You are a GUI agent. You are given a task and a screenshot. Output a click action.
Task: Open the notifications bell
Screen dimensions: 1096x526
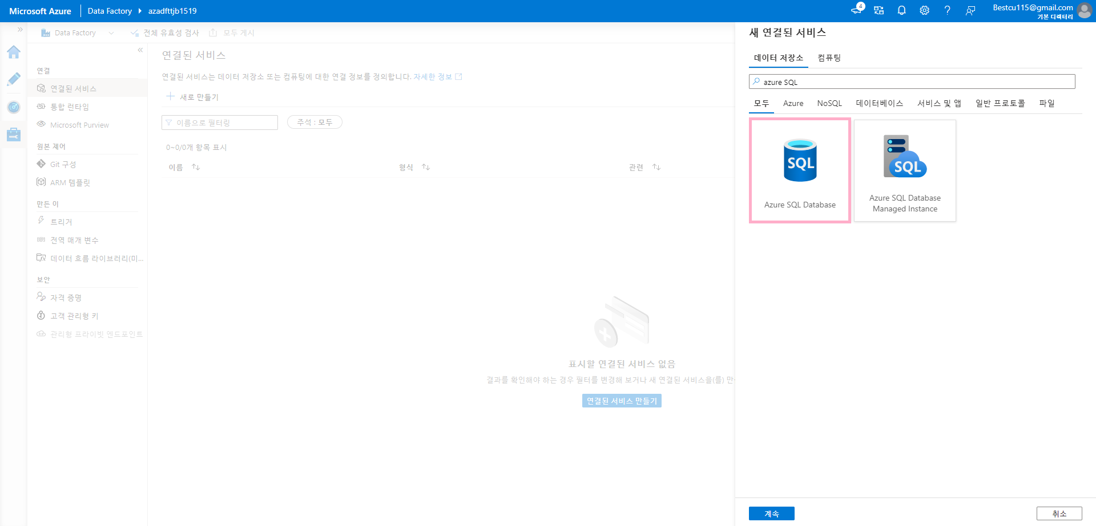(x=902, y=10)
